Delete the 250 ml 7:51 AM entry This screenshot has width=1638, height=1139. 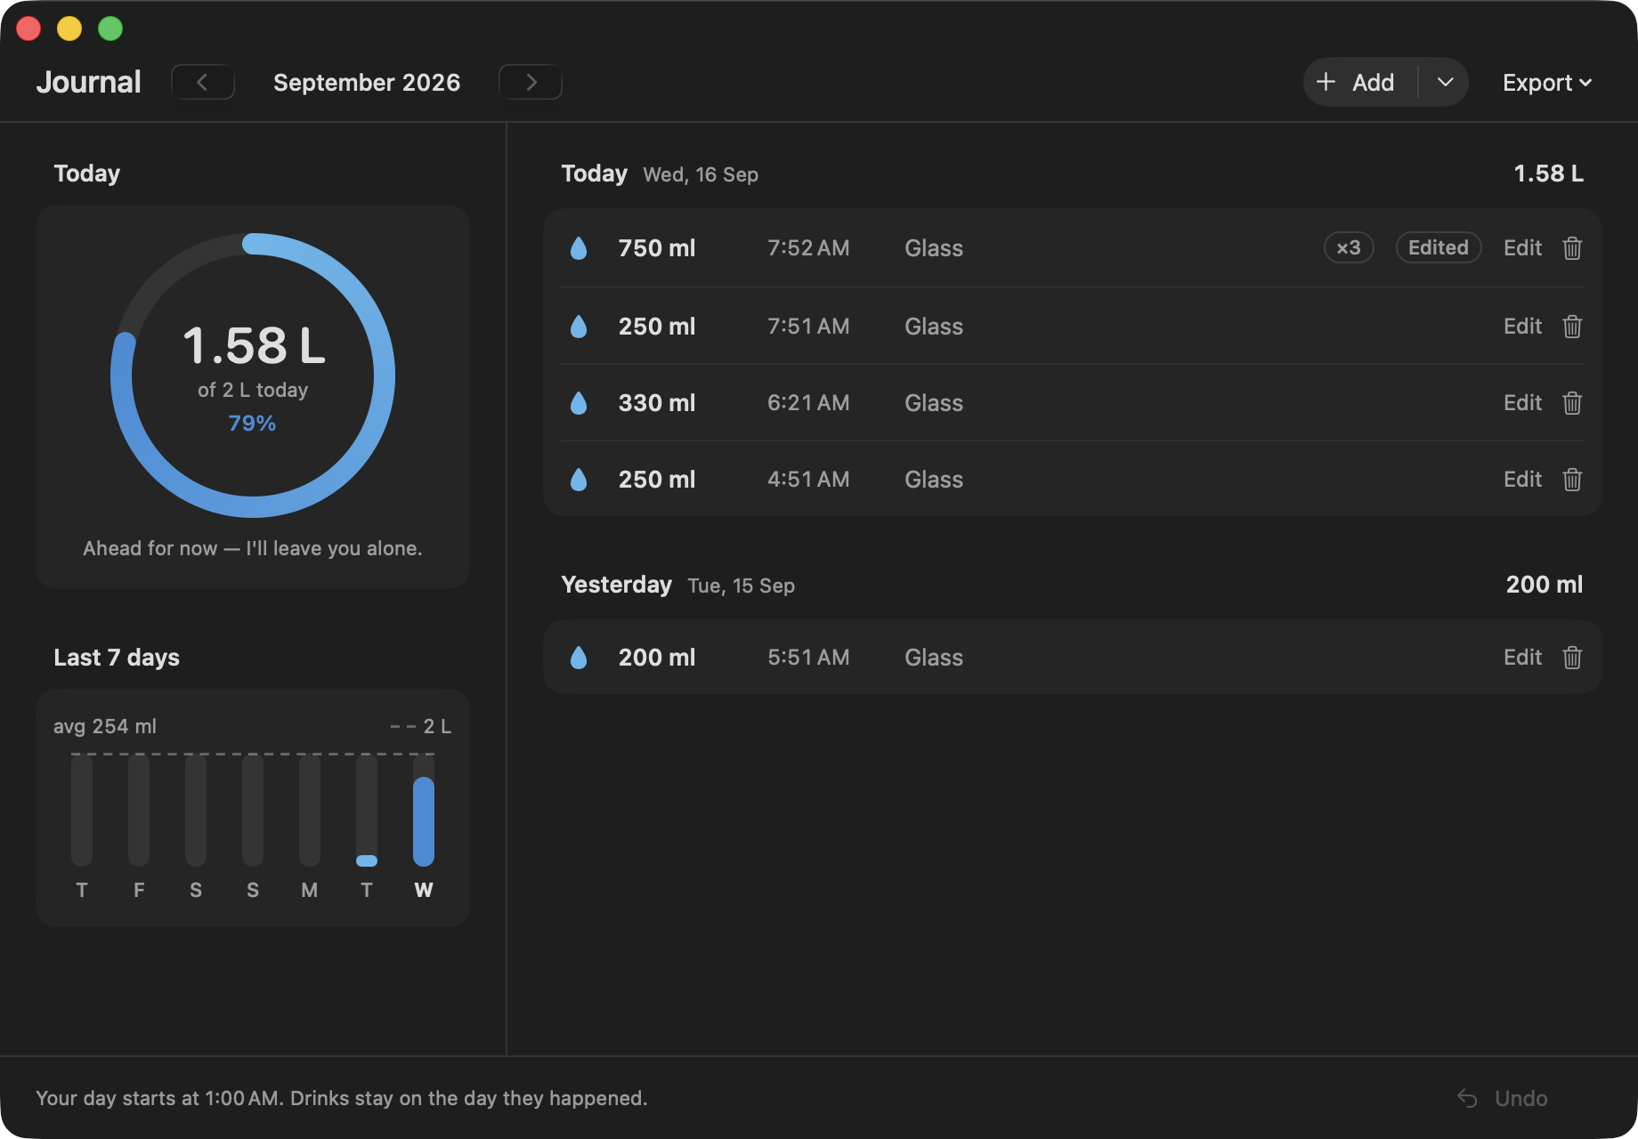pos(1572,327)
